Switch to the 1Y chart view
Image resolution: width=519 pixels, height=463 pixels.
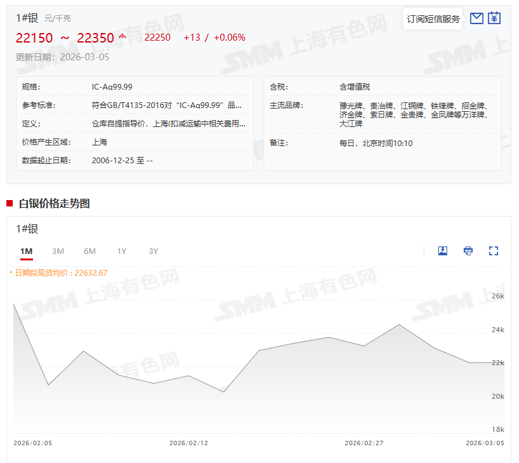click(121, 252)
